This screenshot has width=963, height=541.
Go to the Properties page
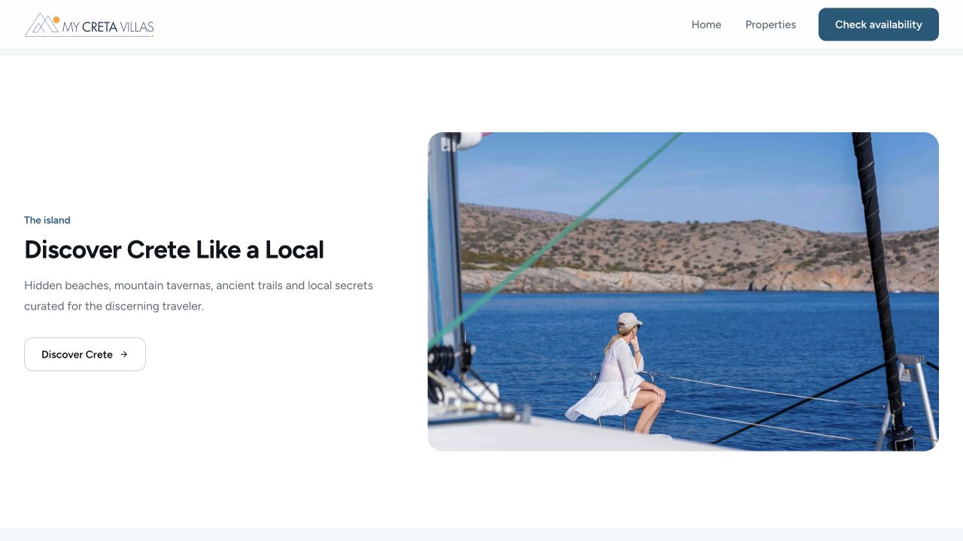(x=770, y=25)
